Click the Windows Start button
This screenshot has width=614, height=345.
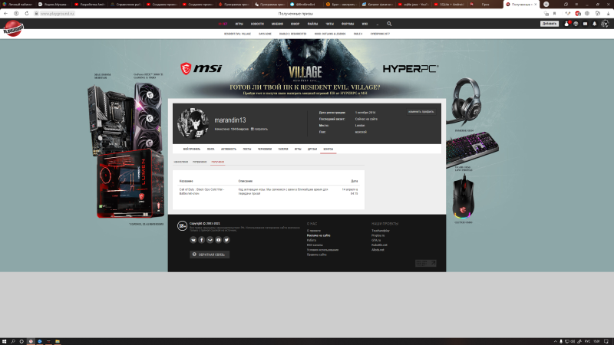pos(5,341)
